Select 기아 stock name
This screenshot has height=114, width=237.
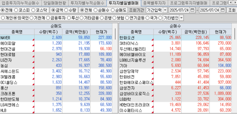coord(123,66)
